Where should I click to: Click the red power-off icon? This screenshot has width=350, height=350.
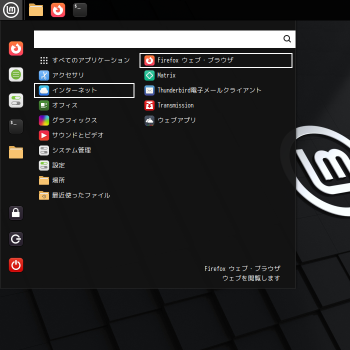tap(16, 265)
